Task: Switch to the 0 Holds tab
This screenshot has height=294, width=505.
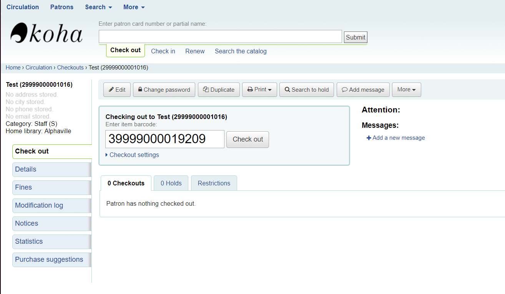Action: click(171, 183)
